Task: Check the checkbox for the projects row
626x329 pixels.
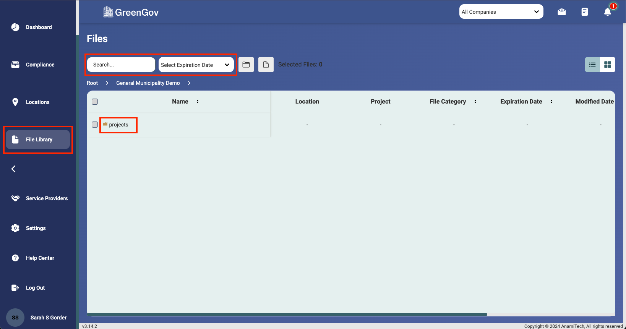Action: (x=95, y=125)
